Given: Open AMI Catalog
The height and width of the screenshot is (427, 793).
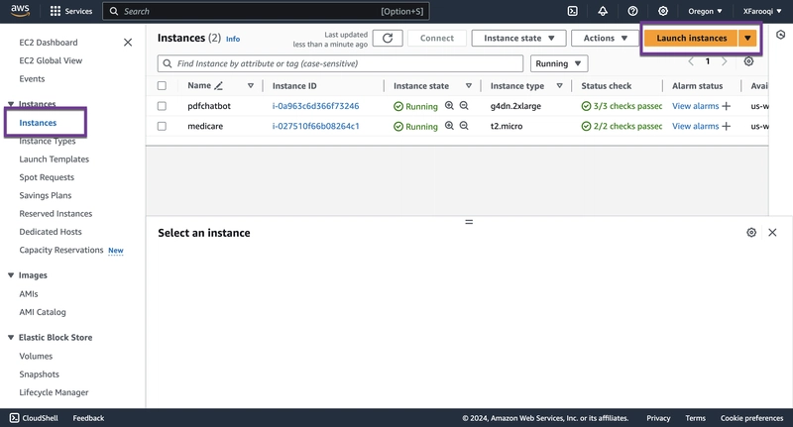Looking at the screenshot, I should pyautogui.click(x=43, y=312).
